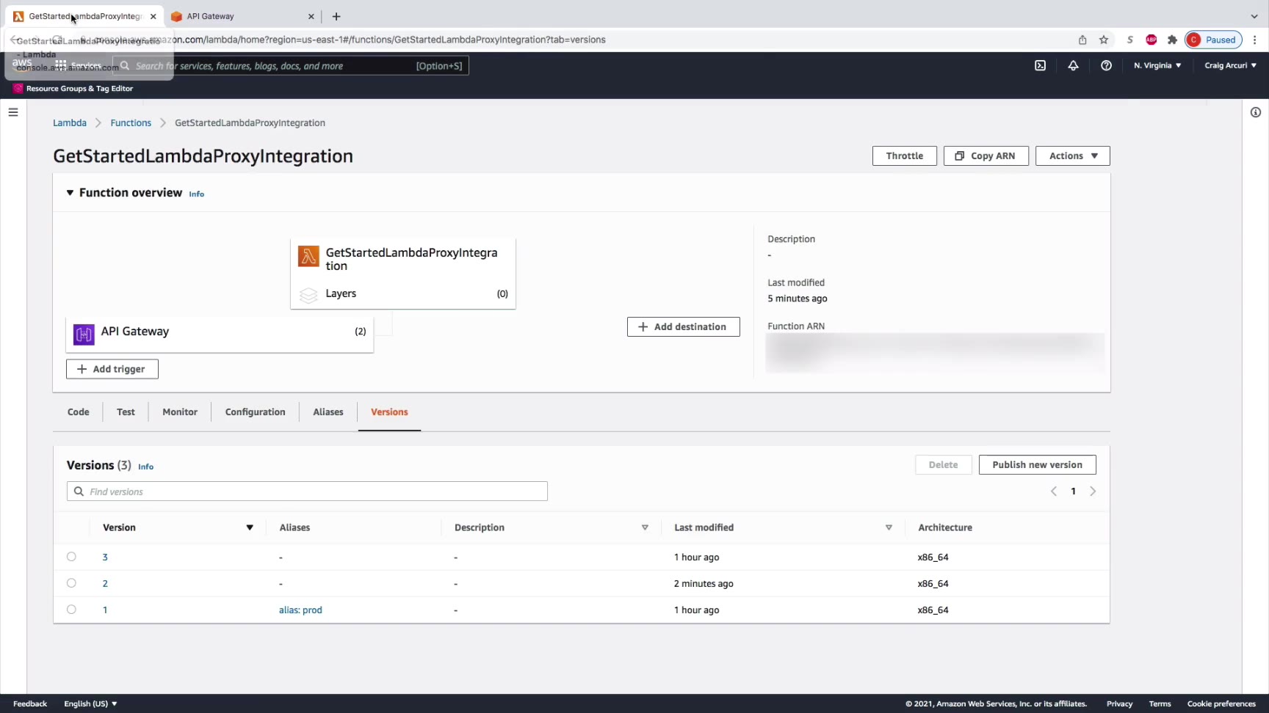Bookmark page with the star icon
The width and height of the screenshot is (1269, 713).
1104,40
